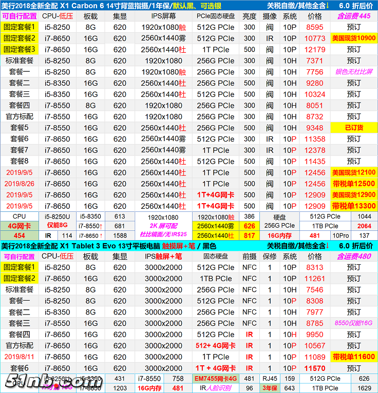Select the yellow 美国现货10900 cell
Image resolution: width=378 pixels, height=393 pixels.
[353, 38]
